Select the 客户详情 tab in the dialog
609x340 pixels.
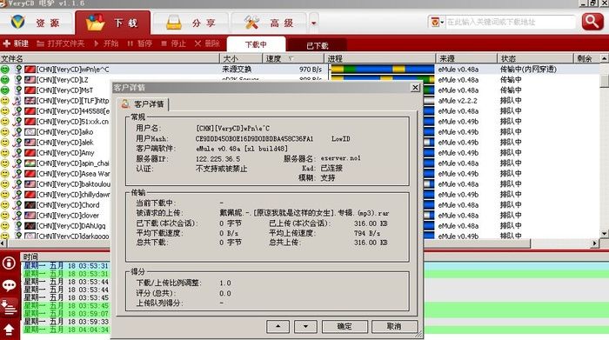click(x=143, y=104)
